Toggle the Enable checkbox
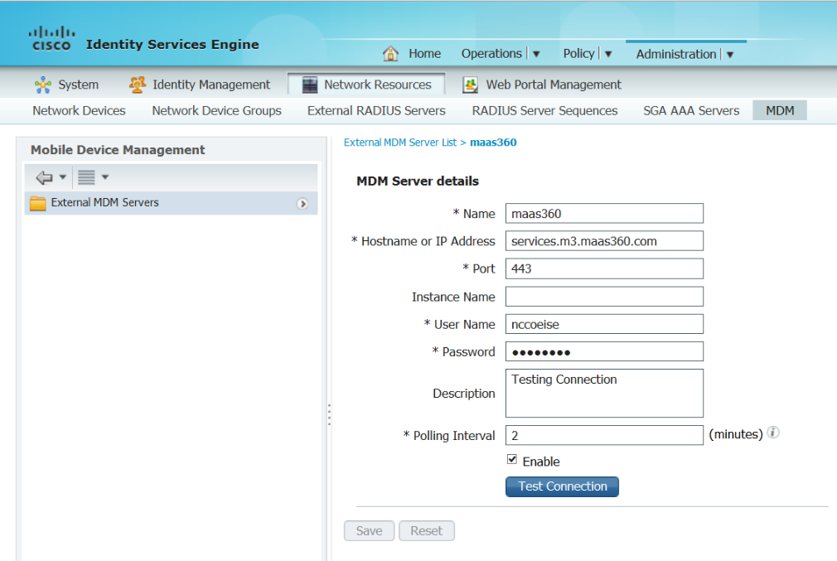The image size is (837, 561). 512,460
